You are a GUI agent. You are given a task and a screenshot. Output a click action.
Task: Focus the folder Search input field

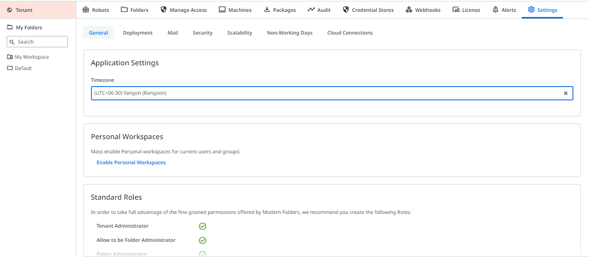click(41, 42)
